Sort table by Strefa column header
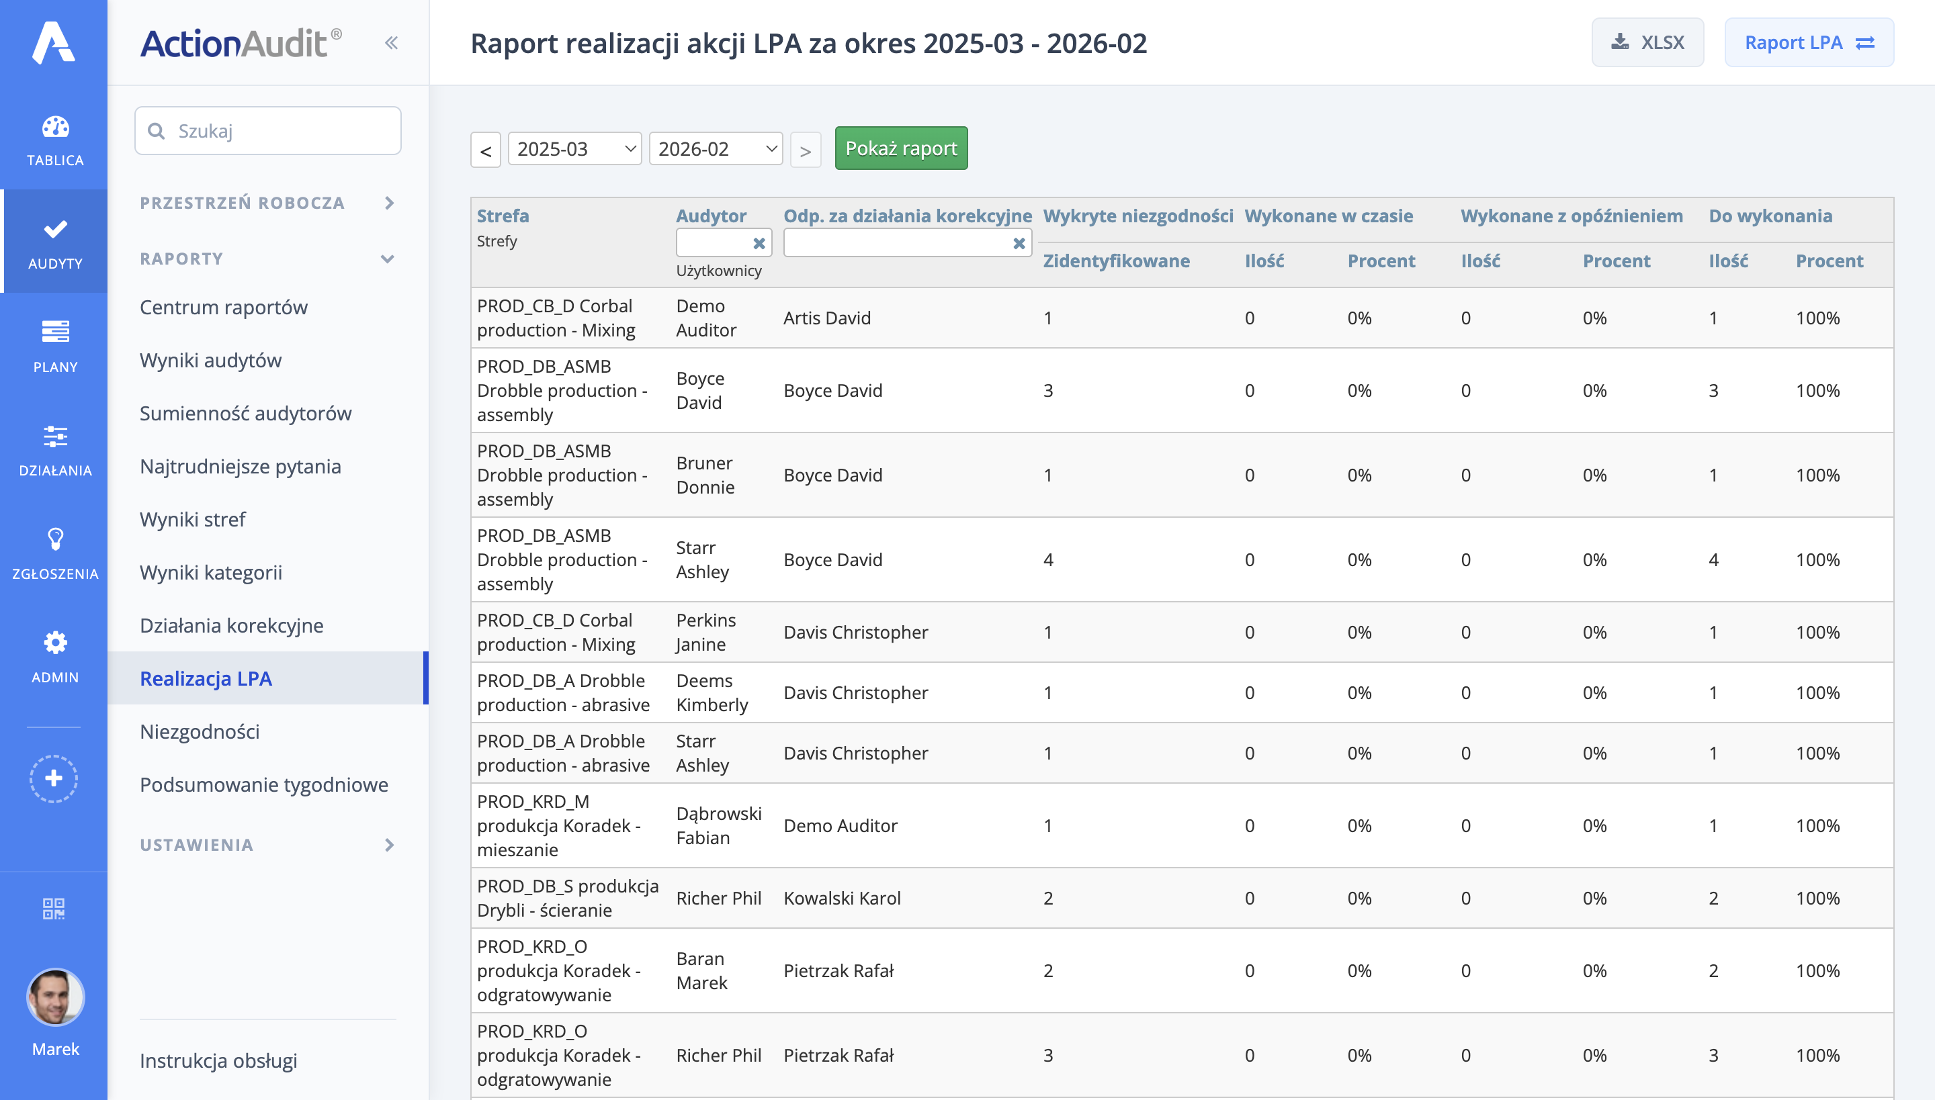This screenshot has height=1100, width=1935. click(x=503, y=216)
